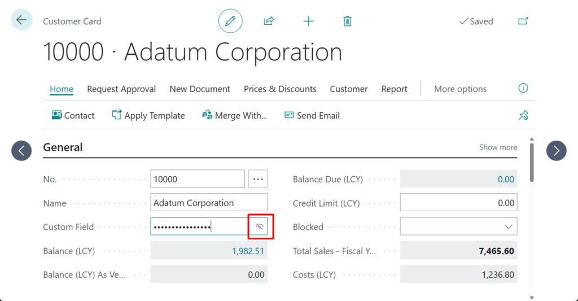Viewport: 578px width, 301px height.
Task: Go to the previous record arrow
Action: click(x=21, y=150)
